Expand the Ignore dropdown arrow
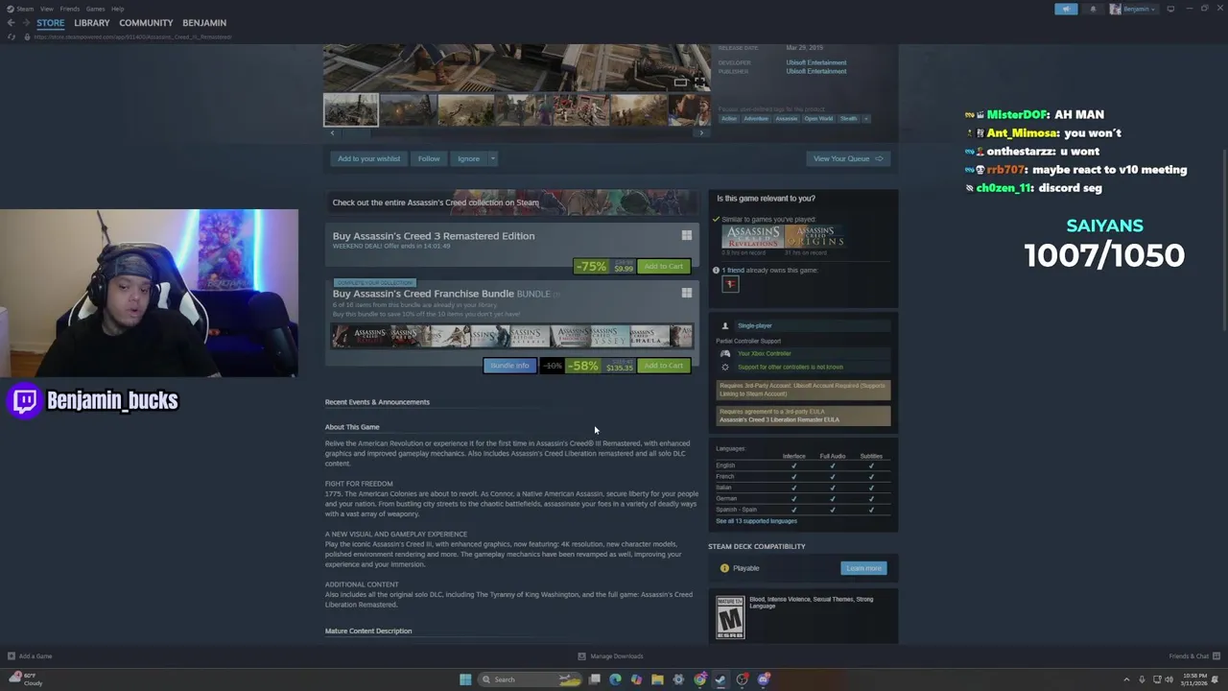Screen dimensions: 1228x691 (492, 158)
